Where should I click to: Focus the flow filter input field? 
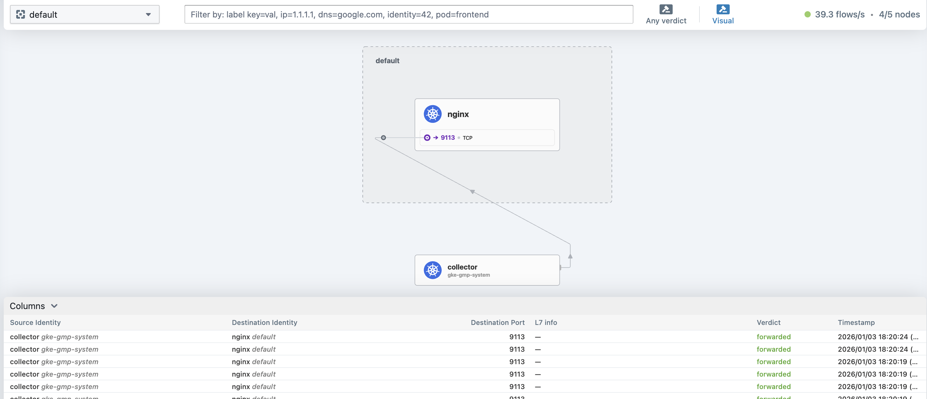click(x=408, y=14)
